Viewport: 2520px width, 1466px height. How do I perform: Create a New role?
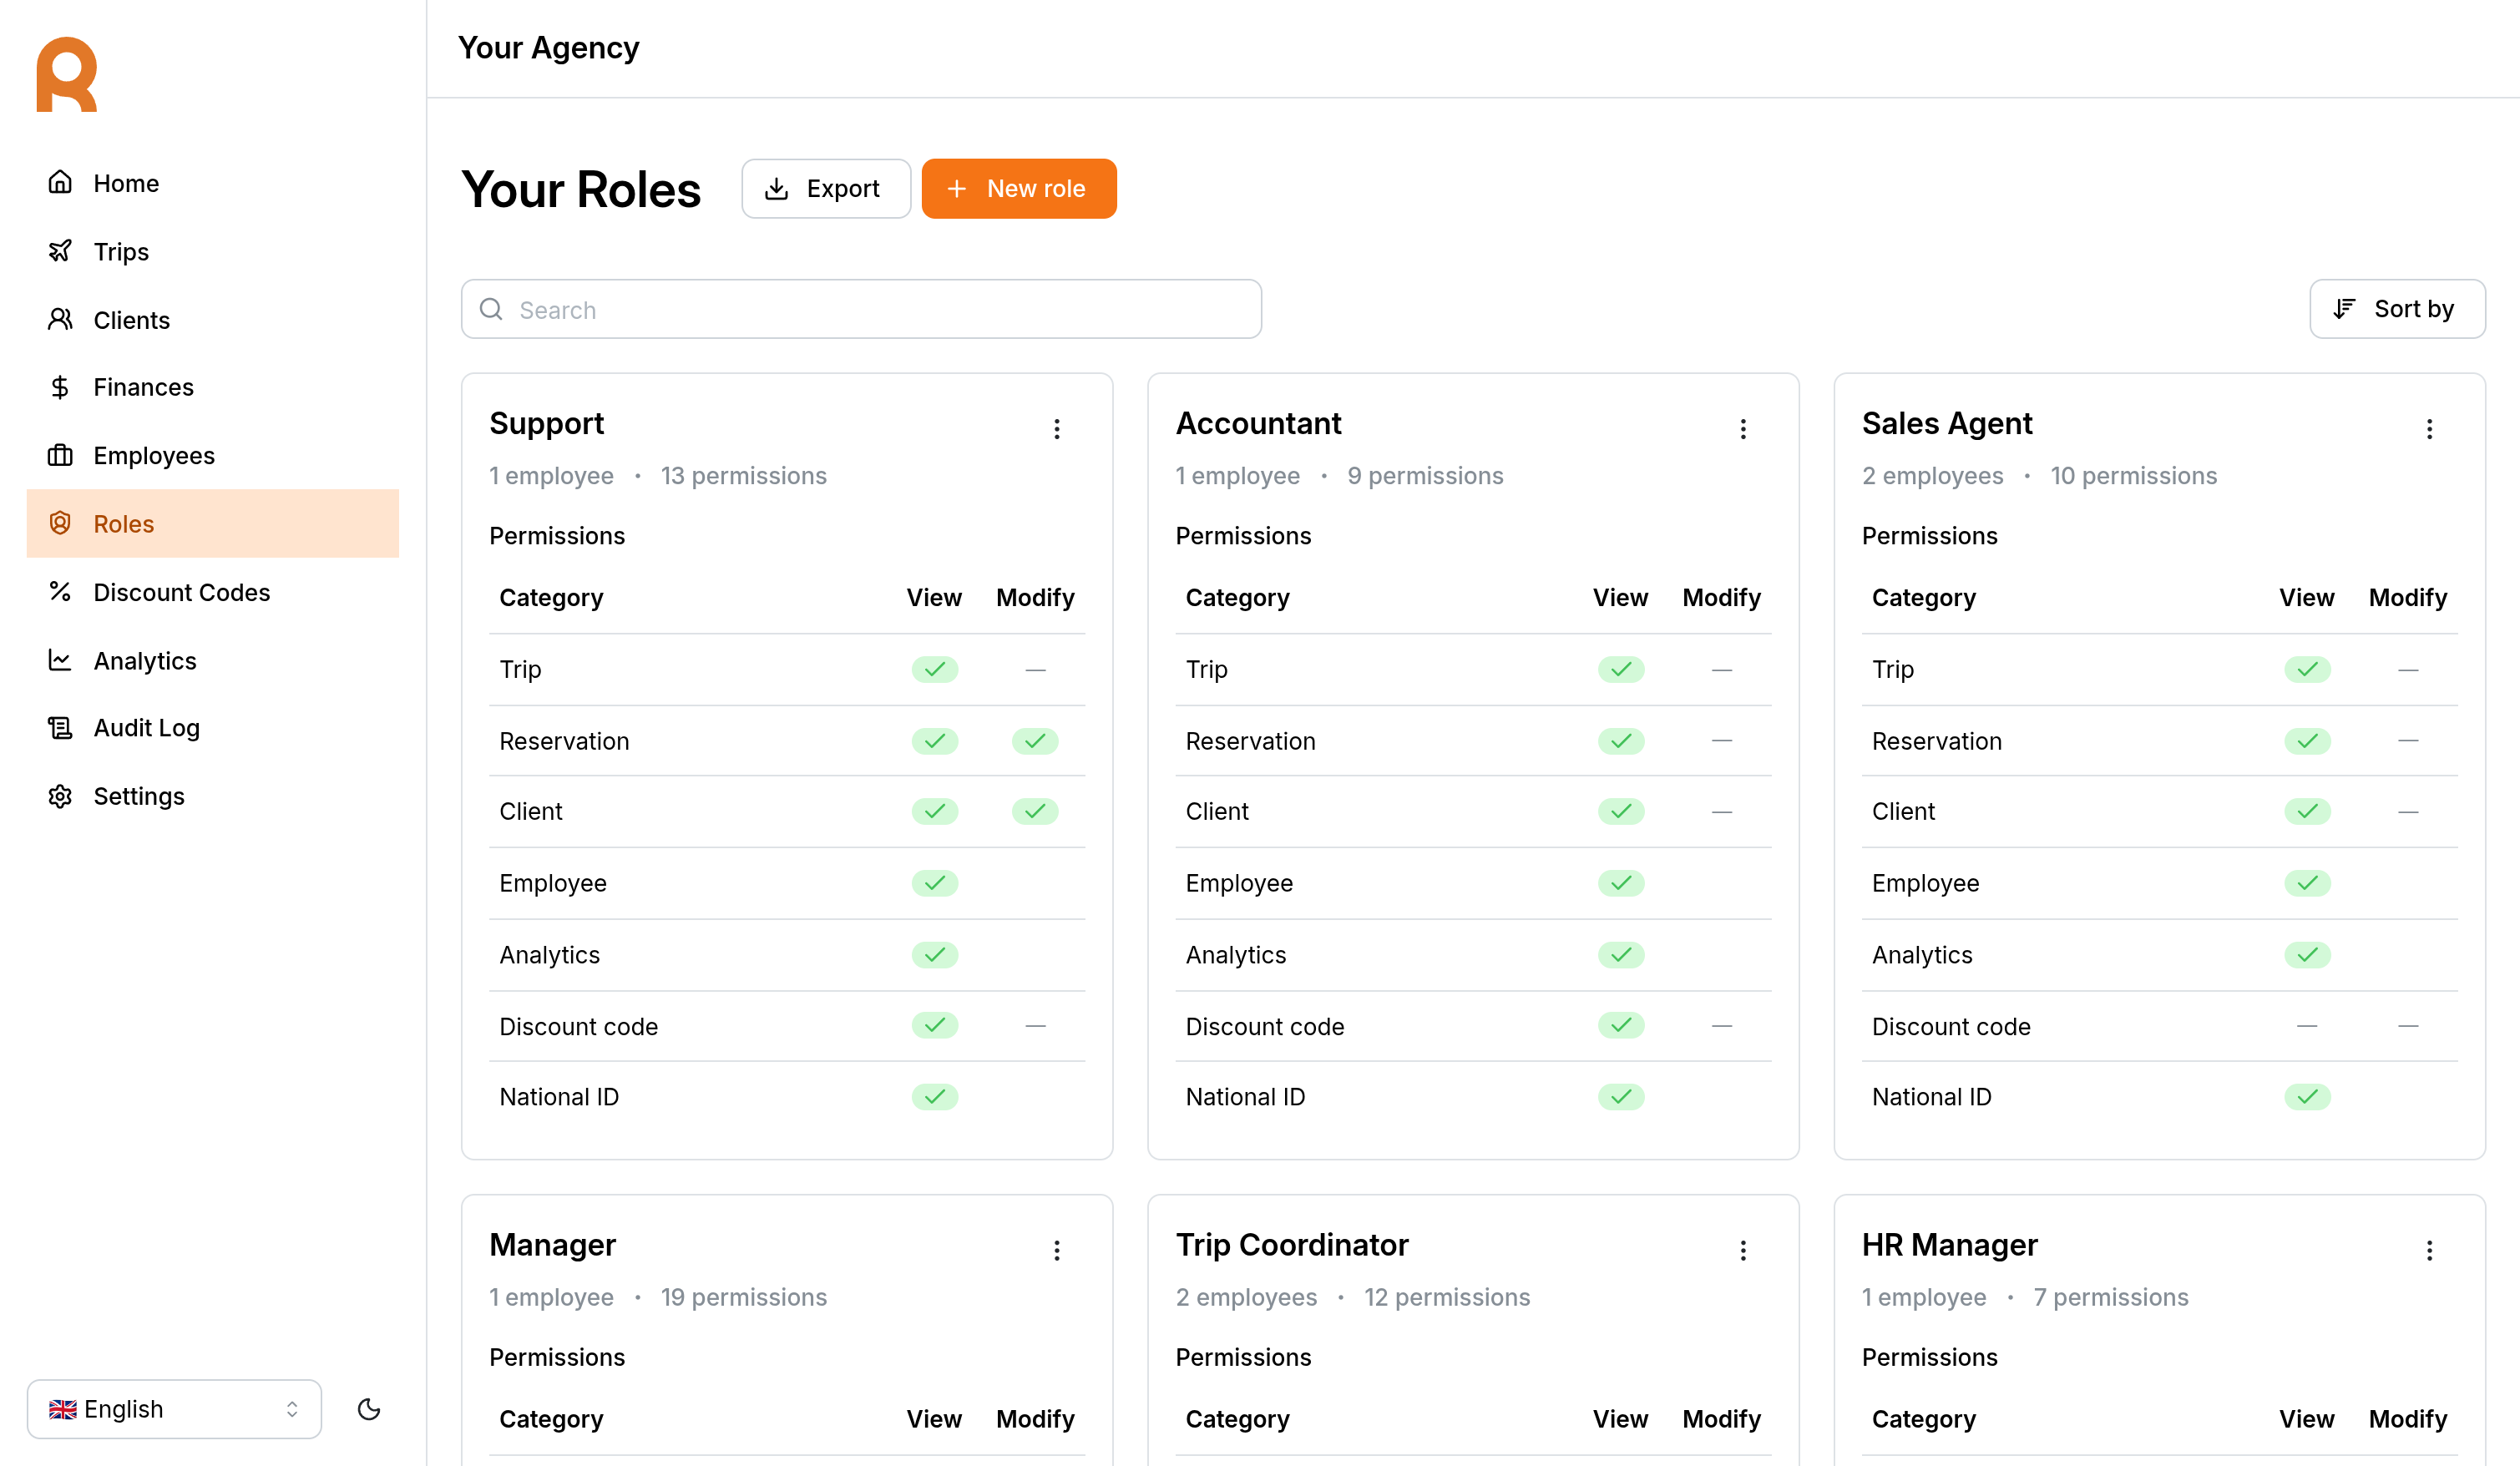click(1018, 188)
